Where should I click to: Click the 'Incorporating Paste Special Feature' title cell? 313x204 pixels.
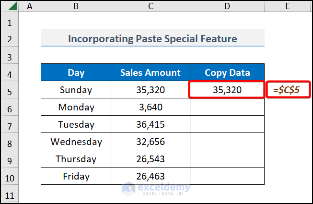[152, 38]
